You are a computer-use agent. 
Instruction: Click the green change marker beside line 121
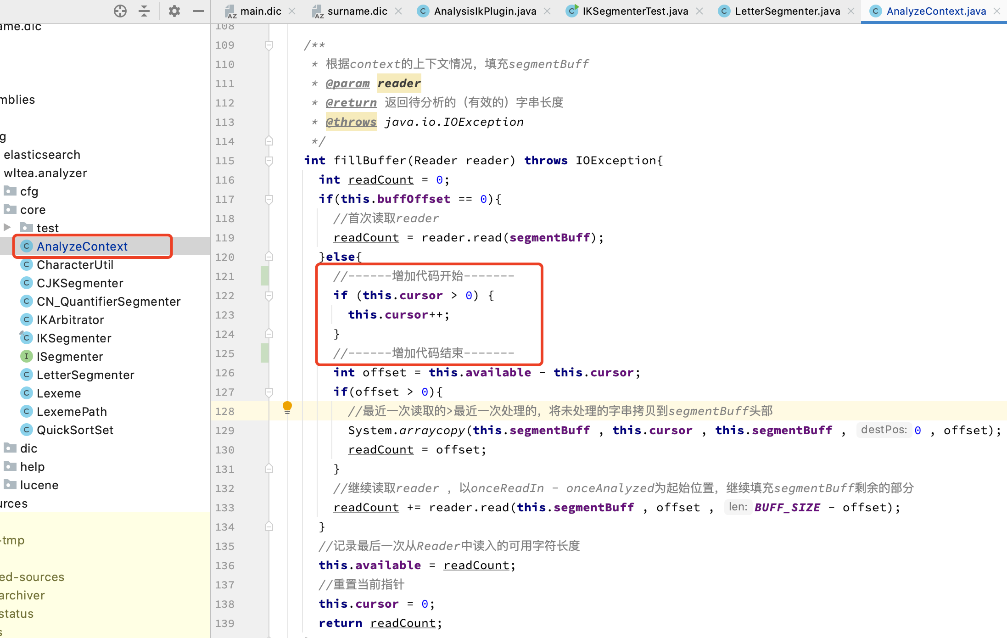pyautogui.click(x=263, y=276)
